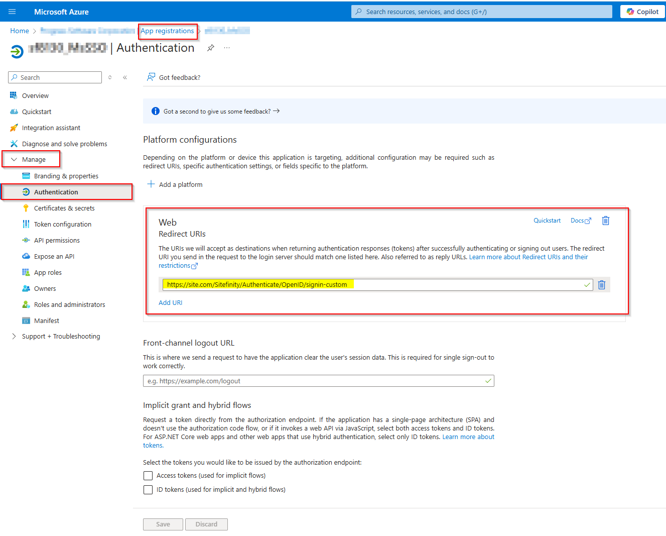Open Manifest in sidebar
Image resolution: width=666 pixels, height=536 pixels.
tap(47, 320)
